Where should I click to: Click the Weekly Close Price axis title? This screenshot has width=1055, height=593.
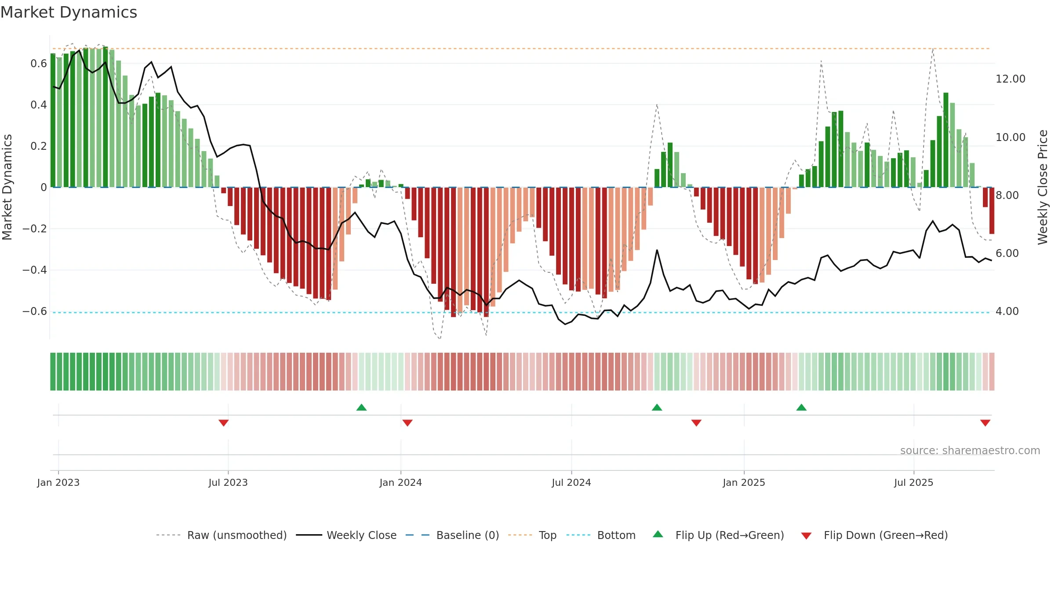1043,187
